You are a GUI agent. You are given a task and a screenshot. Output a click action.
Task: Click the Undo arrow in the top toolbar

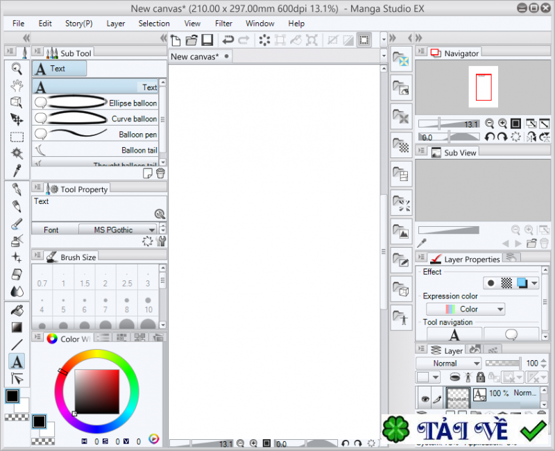[x=228, y=40]
